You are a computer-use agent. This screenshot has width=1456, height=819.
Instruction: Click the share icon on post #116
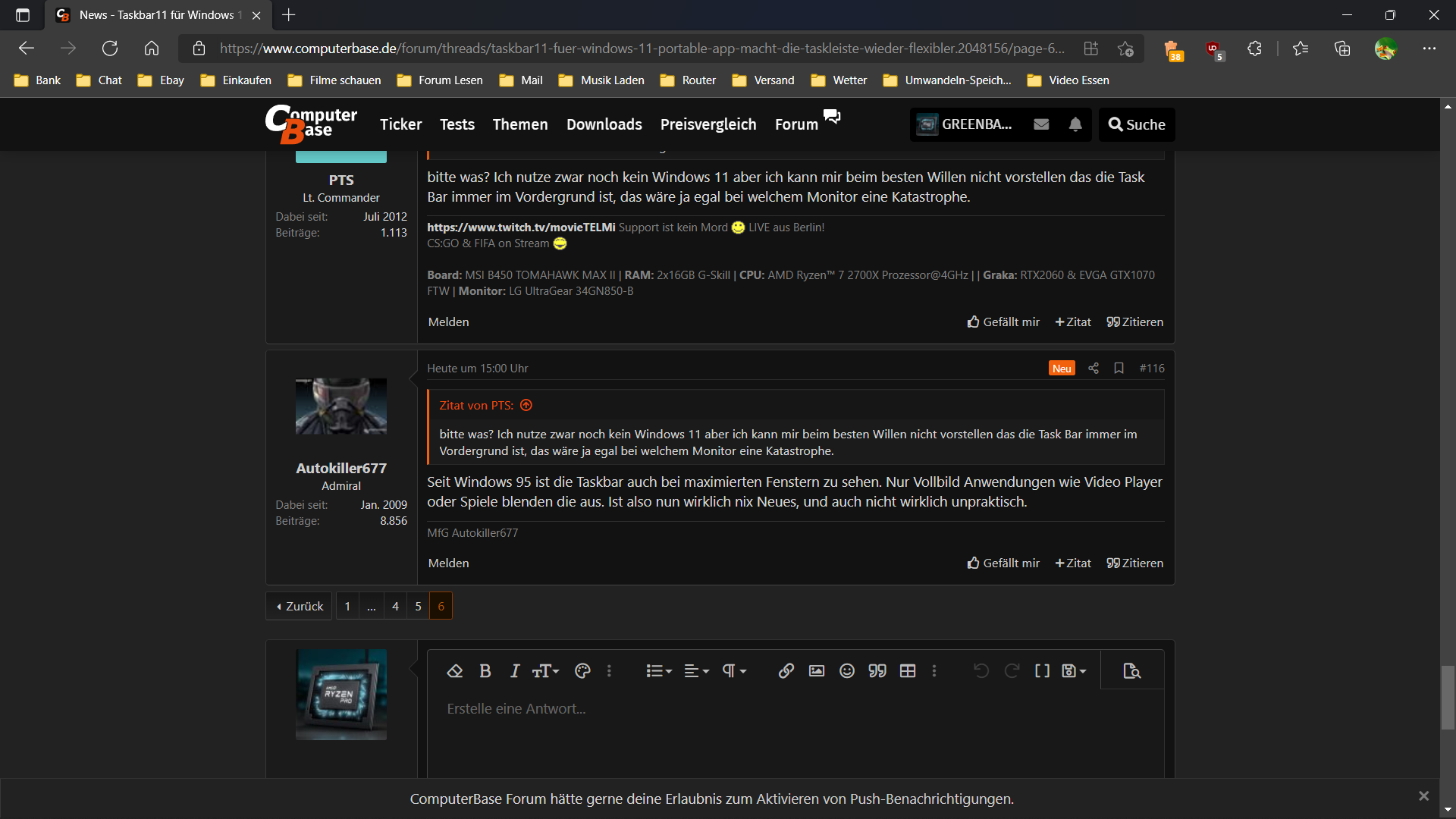1094,369
